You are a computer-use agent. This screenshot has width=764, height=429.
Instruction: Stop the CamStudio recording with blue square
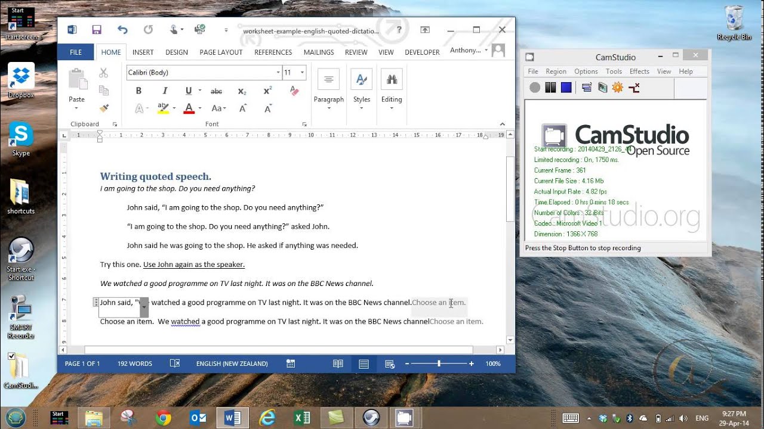pos(566,88)
